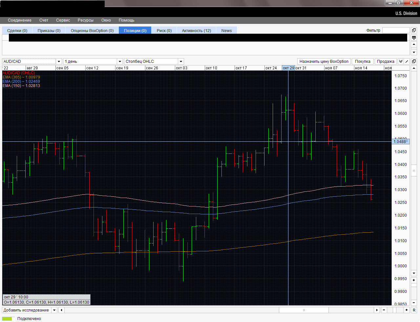Select the Позиции (0) tab
This screenshot has width=420, height=322.
tap(135, 30)
